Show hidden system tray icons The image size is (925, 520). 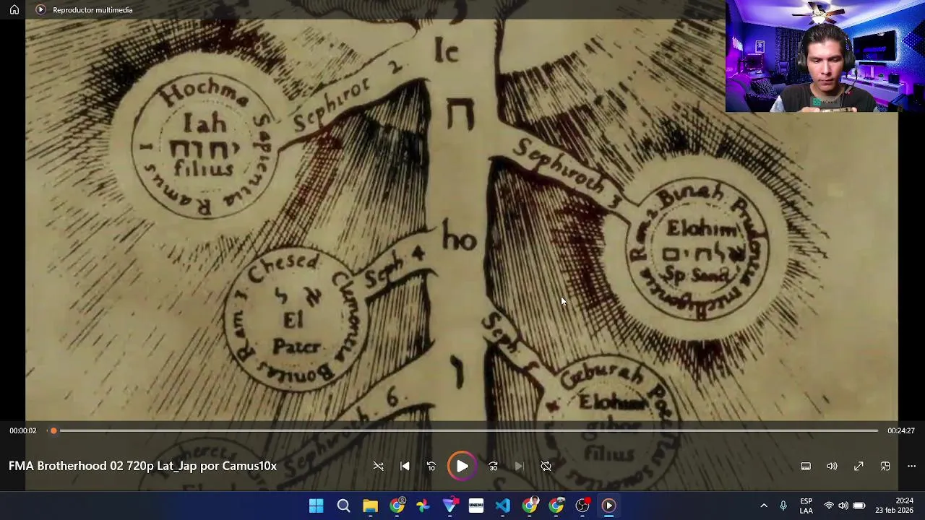click(764, 506)
